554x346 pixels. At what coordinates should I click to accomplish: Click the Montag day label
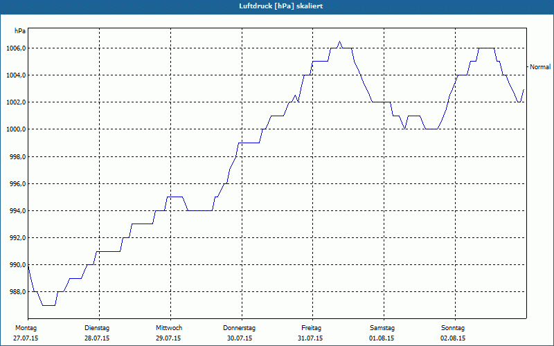click(x=26, y=328)
